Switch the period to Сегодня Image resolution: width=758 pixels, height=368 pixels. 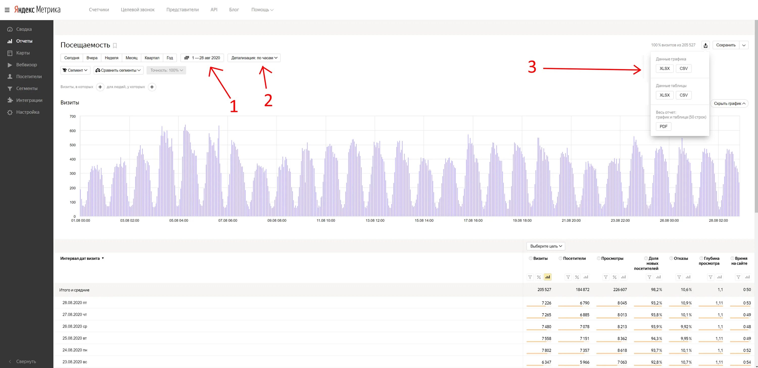[72, 58]
